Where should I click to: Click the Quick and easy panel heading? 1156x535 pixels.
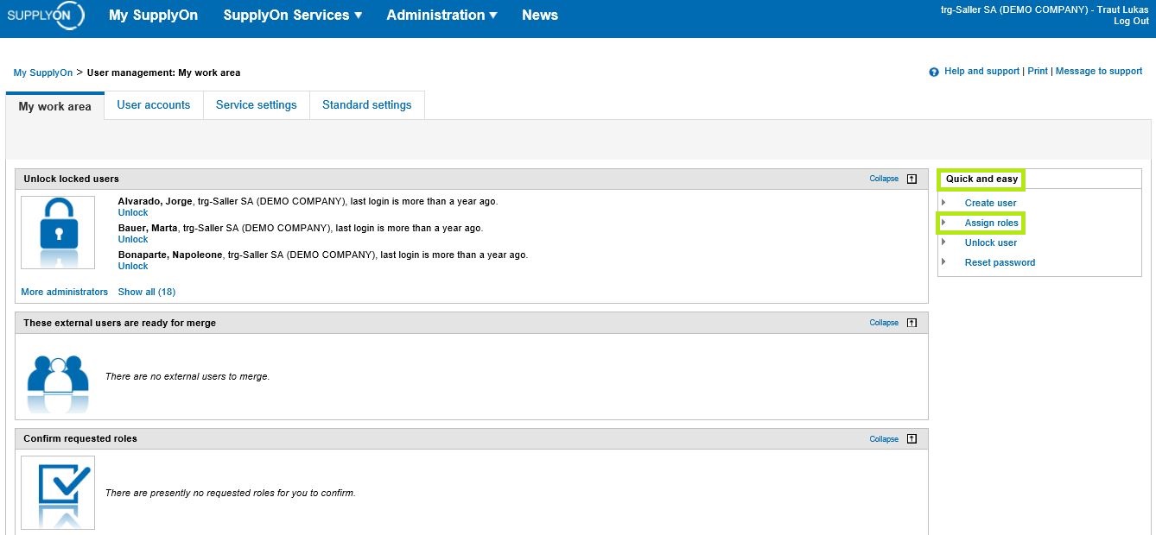[x=982, y=179]
